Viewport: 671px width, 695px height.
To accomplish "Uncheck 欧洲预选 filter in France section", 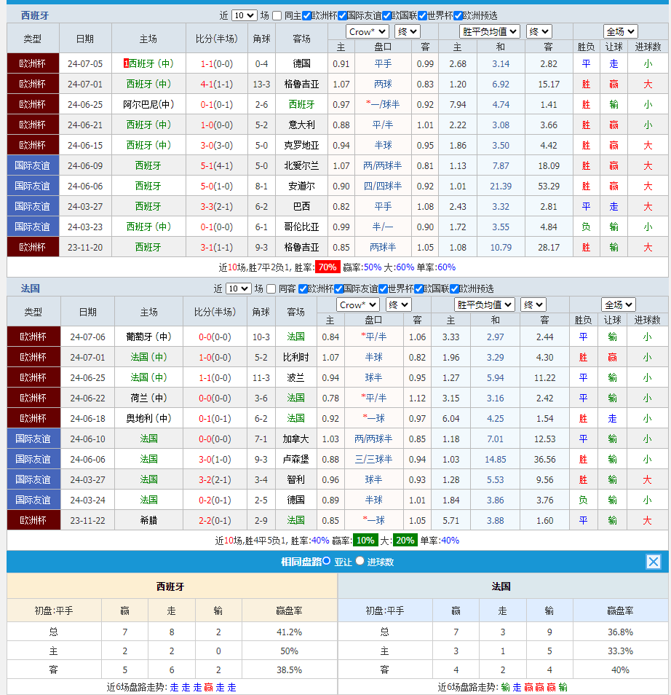I will point(455,288).
